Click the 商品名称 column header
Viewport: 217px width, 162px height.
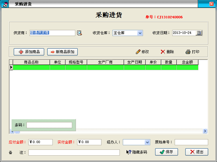[x=31, y=62]
